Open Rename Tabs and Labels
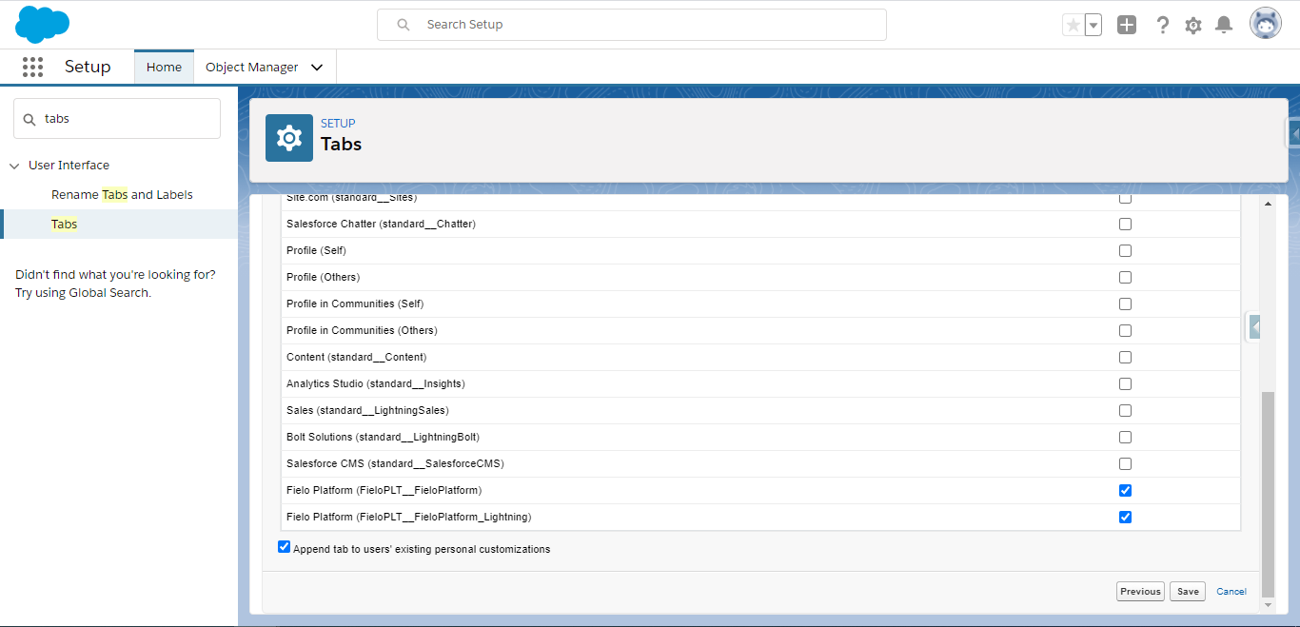Image resolution: width=1300 pixels, height=627 pixels. (122, 194)
